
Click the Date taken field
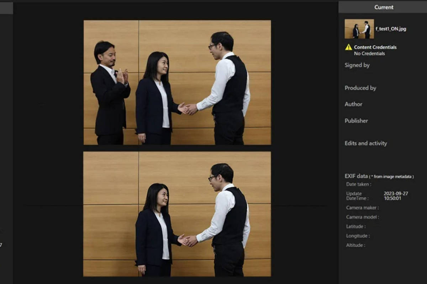(358, 184)
